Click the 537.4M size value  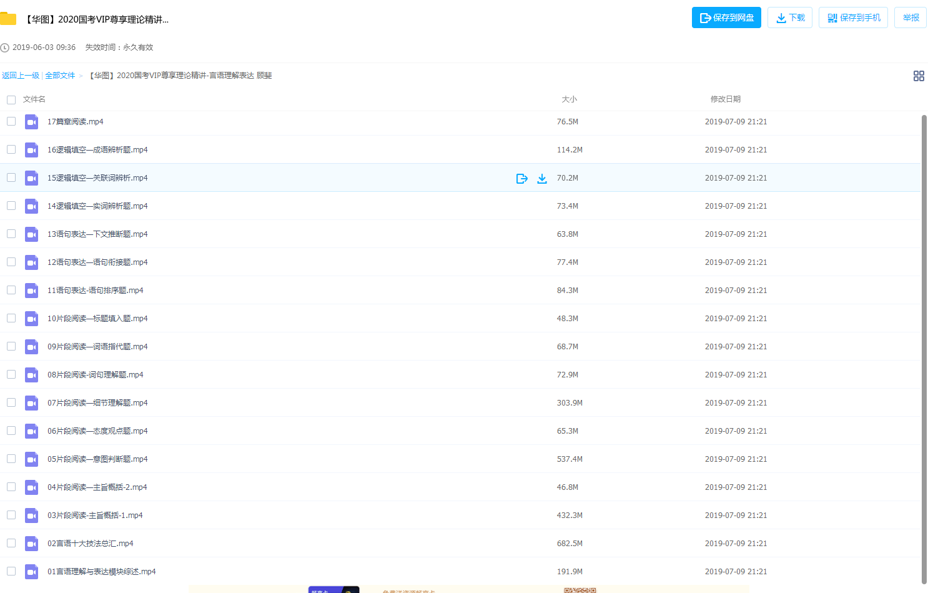(570, 459)
